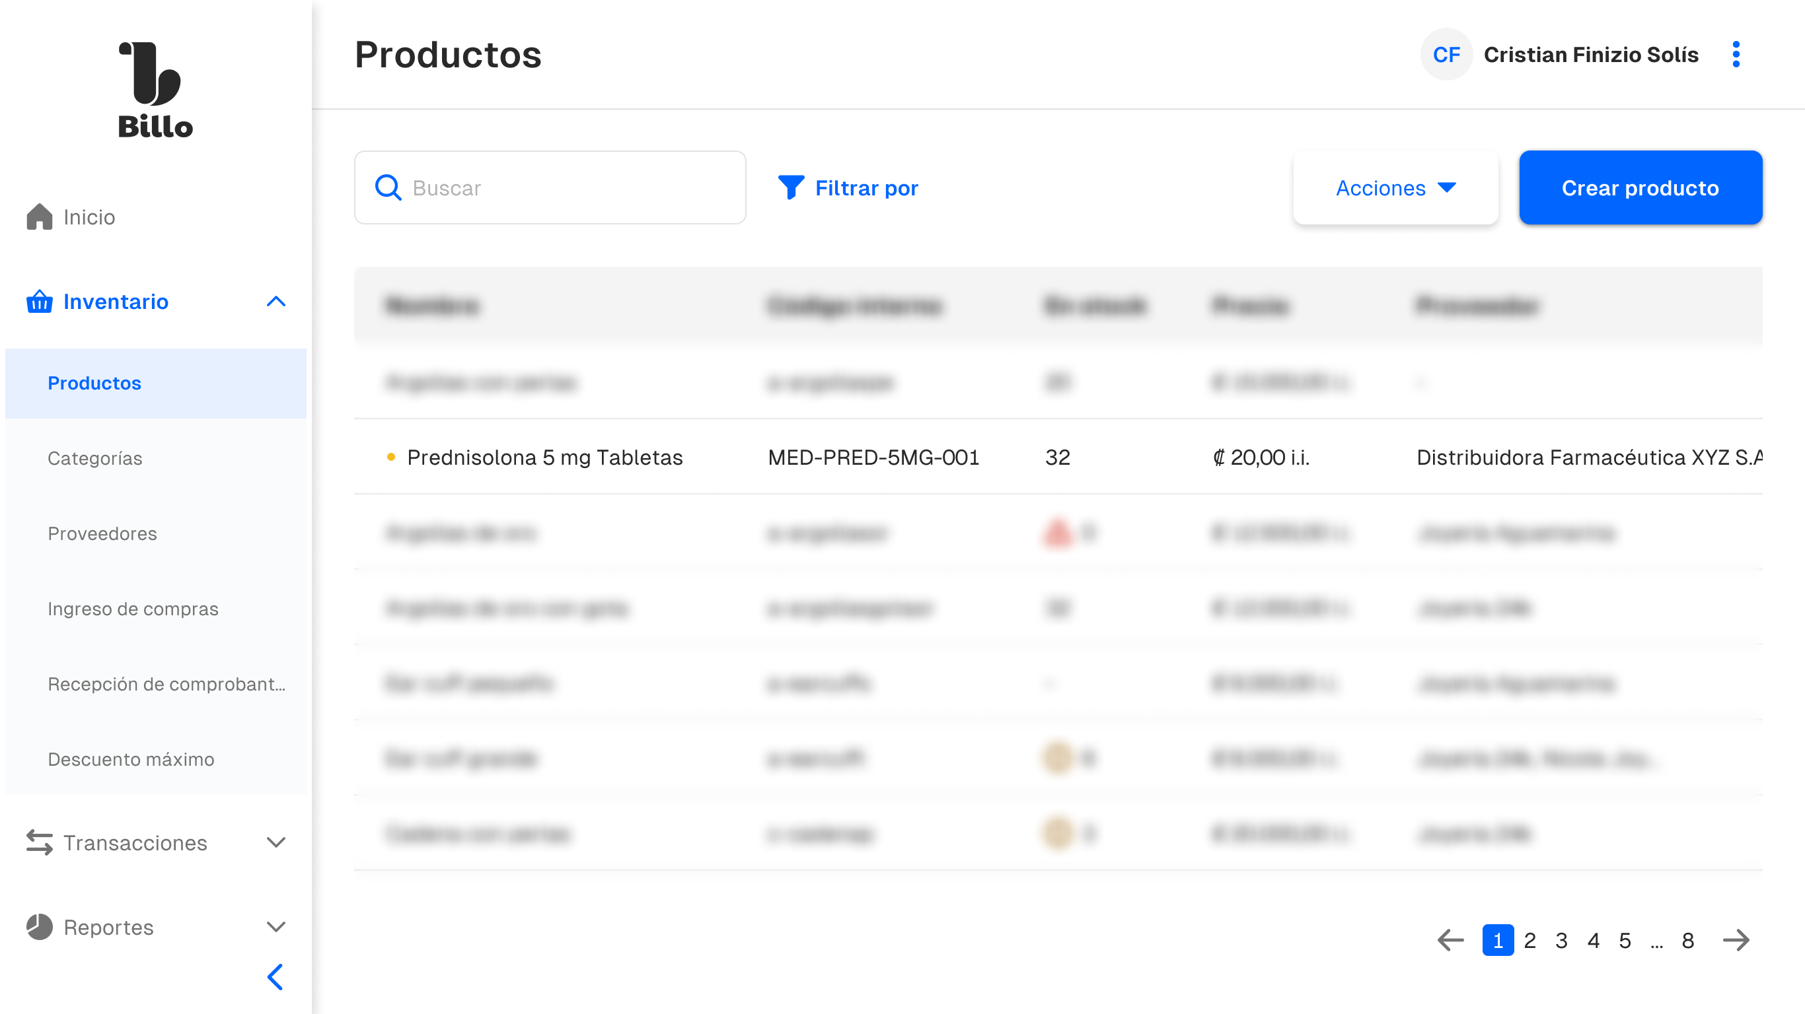Open Proveedores in the sidebar
1805x1014 pixels.
click(102, 533)
